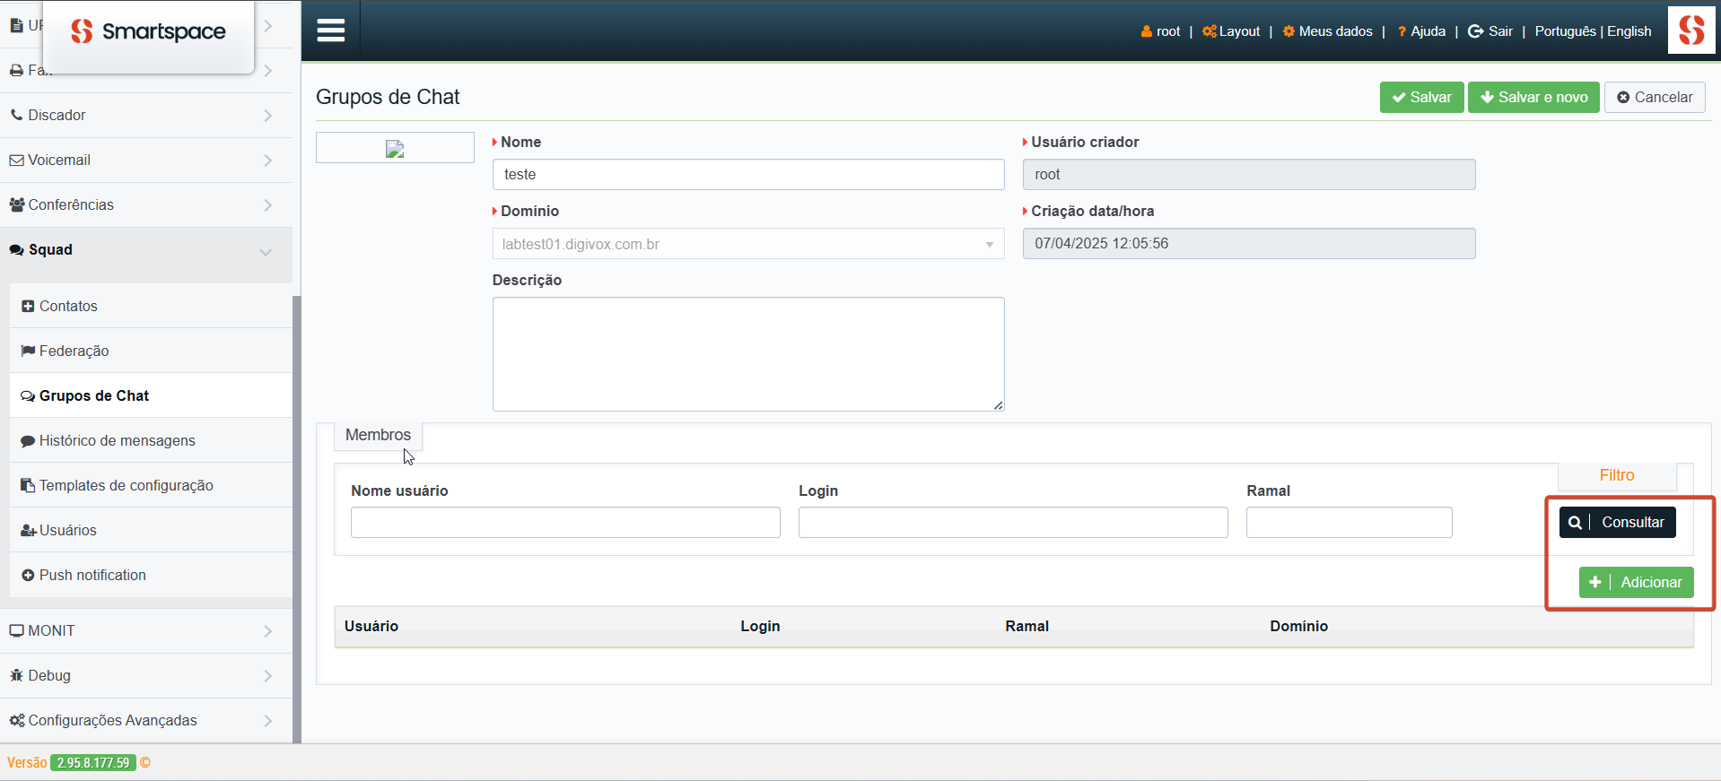Click the sidebar vertical scrollbar

coord(296,518)
